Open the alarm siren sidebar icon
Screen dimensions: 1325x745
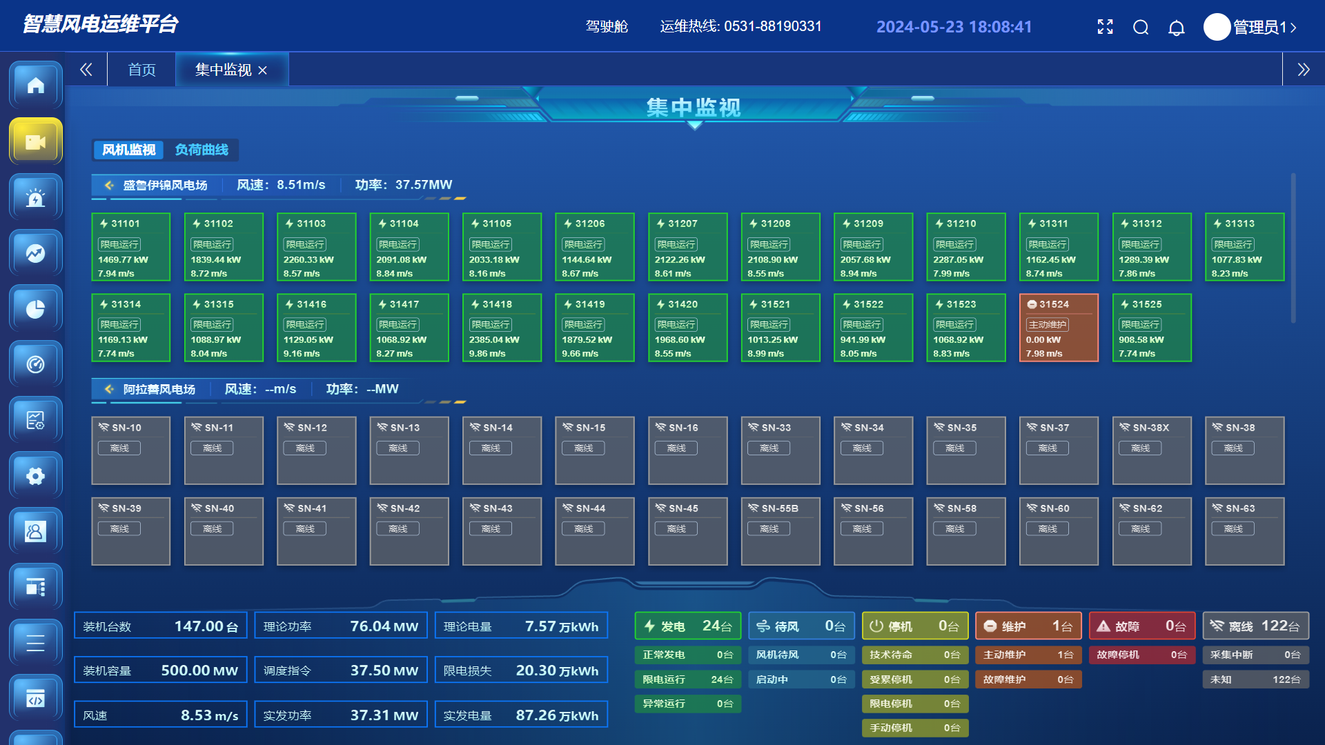[x=35, y=198]
